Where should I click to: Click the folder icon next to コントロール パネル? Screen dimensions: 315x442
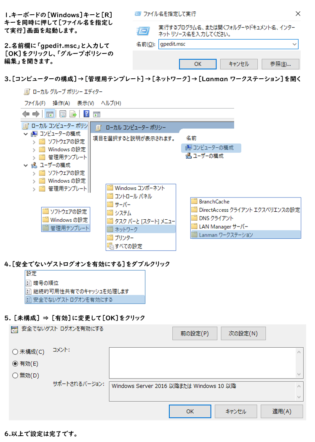(x=110, y=196)
